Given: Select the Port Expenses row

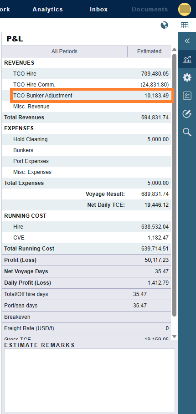Looking at the screenshot, I should point(87,161).
